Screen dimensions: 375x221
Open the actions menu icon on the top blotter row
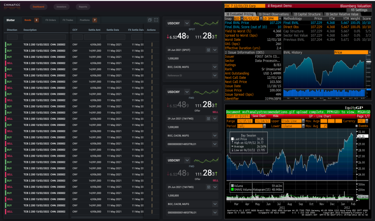tap(152, 44)
